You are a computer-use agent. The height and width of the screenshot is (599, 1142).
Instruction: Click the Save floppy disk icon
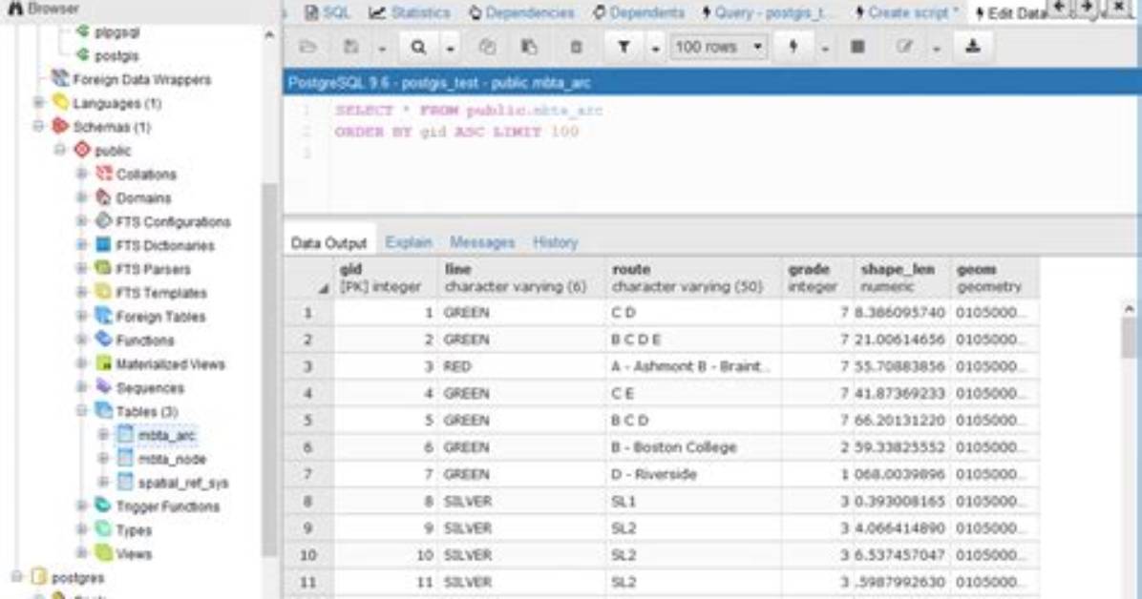(351, 47)
